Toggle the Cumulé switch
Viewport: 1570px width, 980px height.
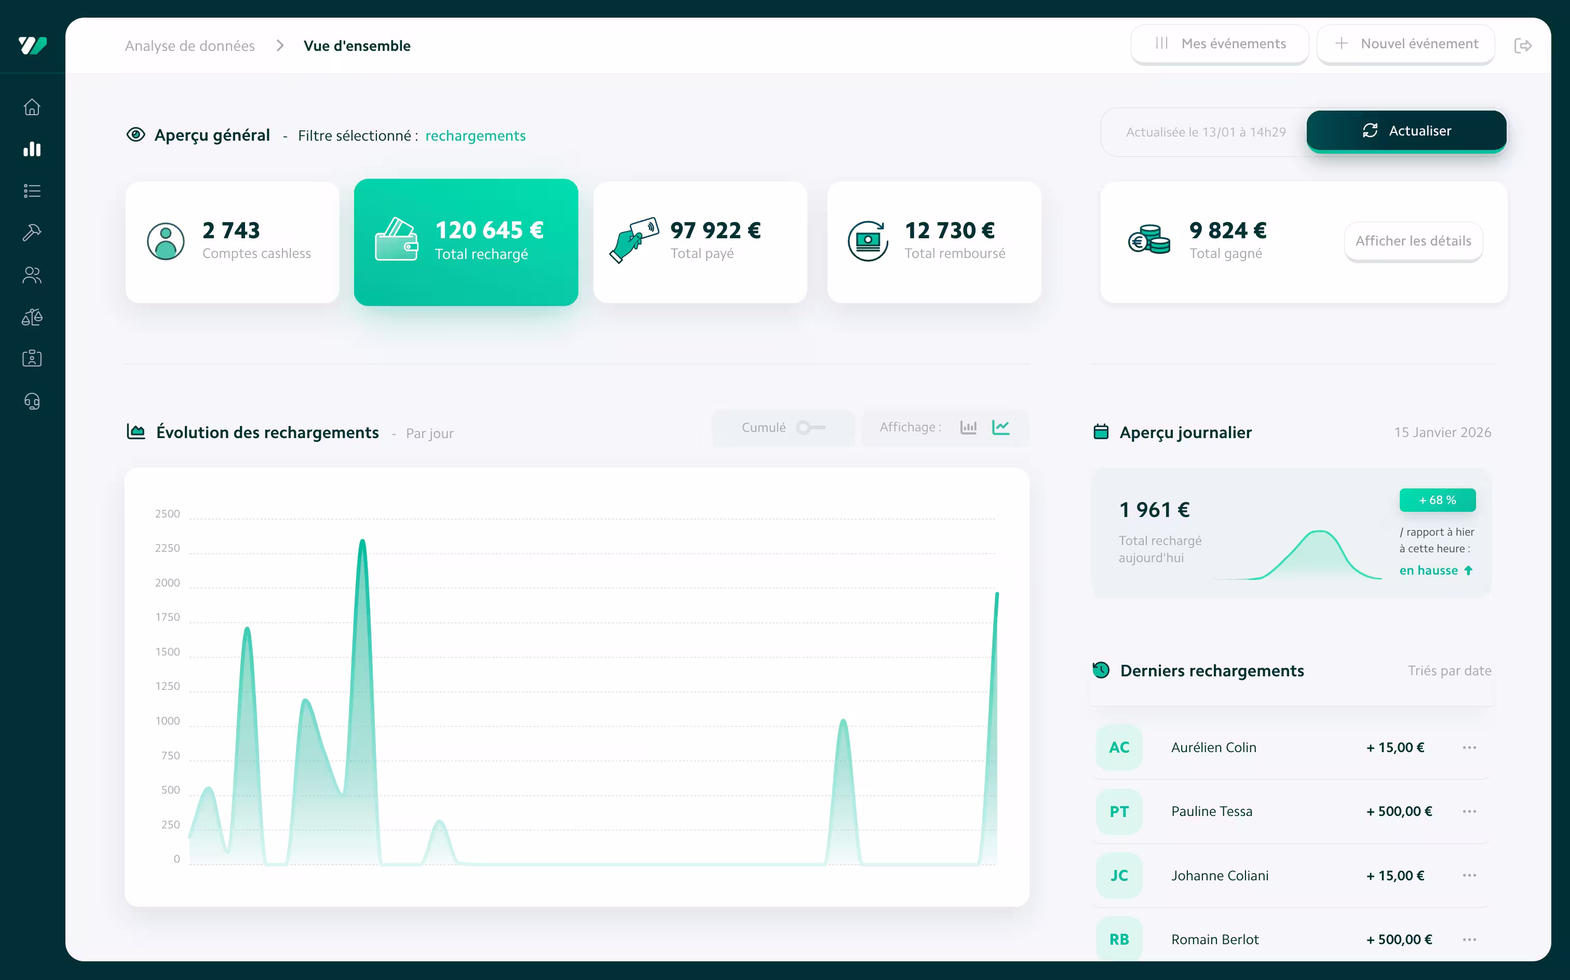[810, 427]
